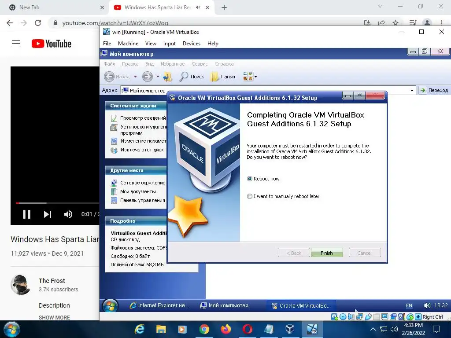
Task: Click VirtualBox keyboard capture arrow icon
Action: pos(418,317)
